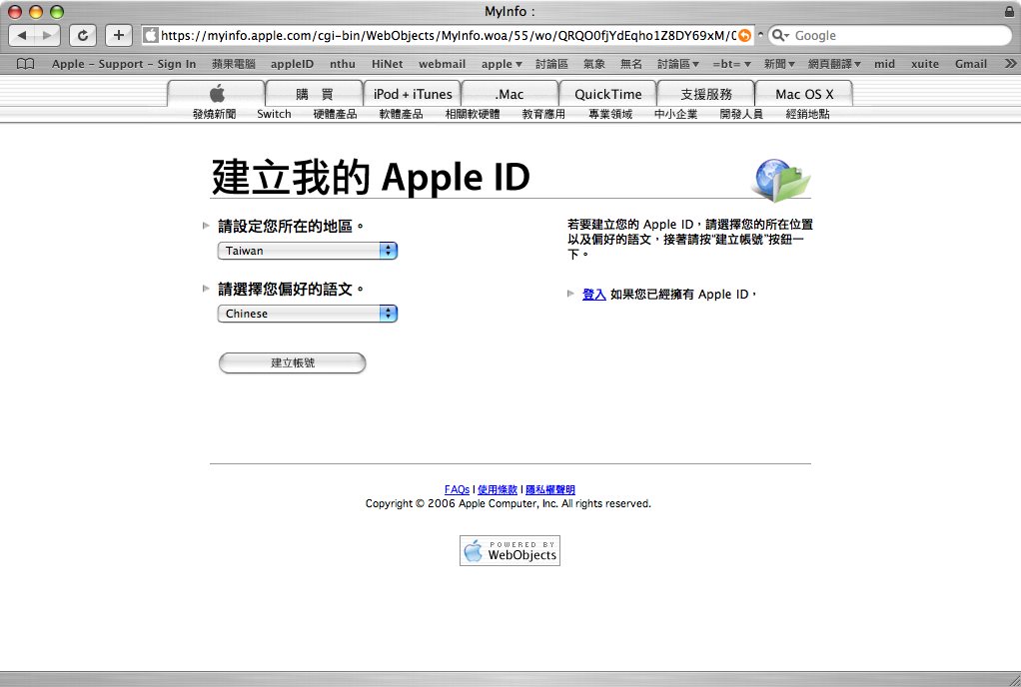This screenshot has height=687, width=1021.
Task: Expand the second 討論區 bookmark folder
Action: tap(678, 64)
